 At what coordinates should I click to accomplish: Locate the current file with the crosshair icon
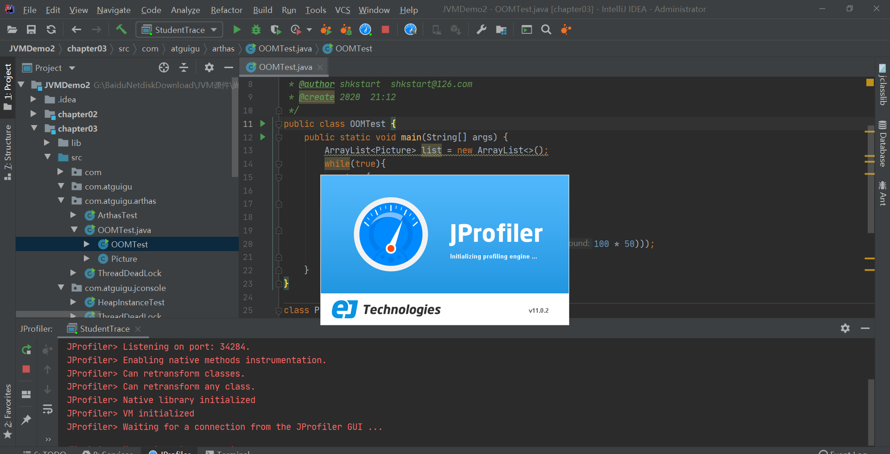[x=164, y=68]
